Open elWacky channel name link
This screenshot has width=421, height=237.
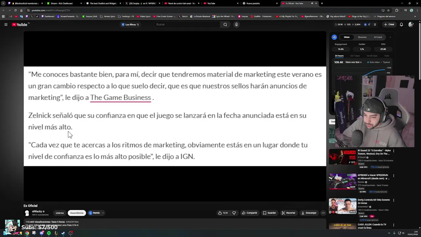(x=37, y=212)
